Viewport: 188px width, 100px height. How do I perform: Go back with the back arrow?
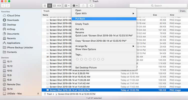coord(4,5)
